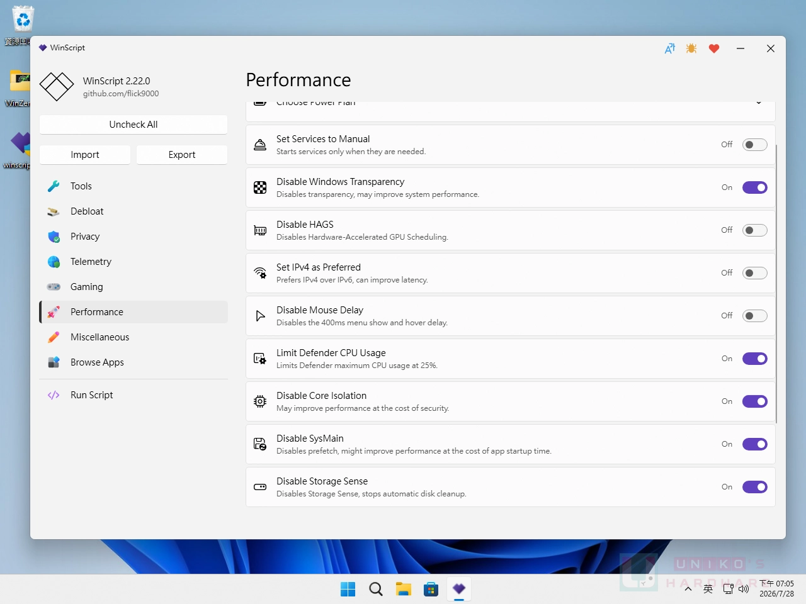Click the language translate icon in title bar

(670, 48)
